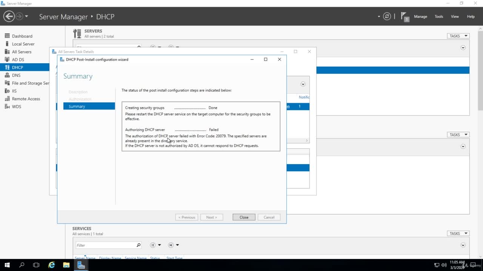Click the network tray icon
The image size is (483, 271).
pyautogui.click(x=437, y=265)
